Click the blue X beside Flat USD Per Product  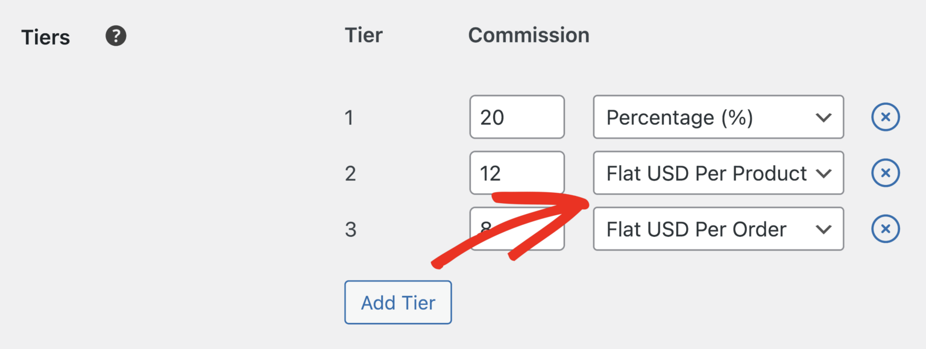click(x=885, y=173)
